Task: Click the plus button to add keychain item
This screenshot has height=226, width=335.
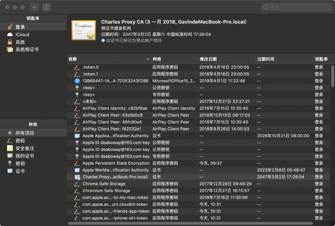Action: tap(34, 7)
